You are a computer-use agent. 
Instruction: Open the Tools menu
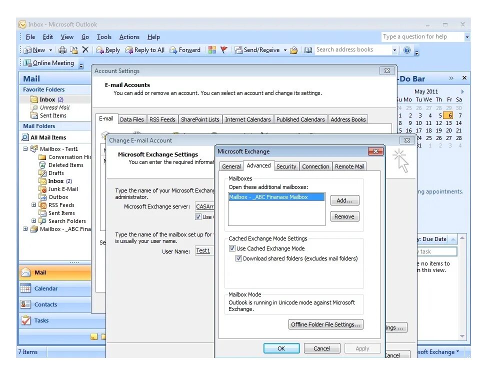pos(104,37)
